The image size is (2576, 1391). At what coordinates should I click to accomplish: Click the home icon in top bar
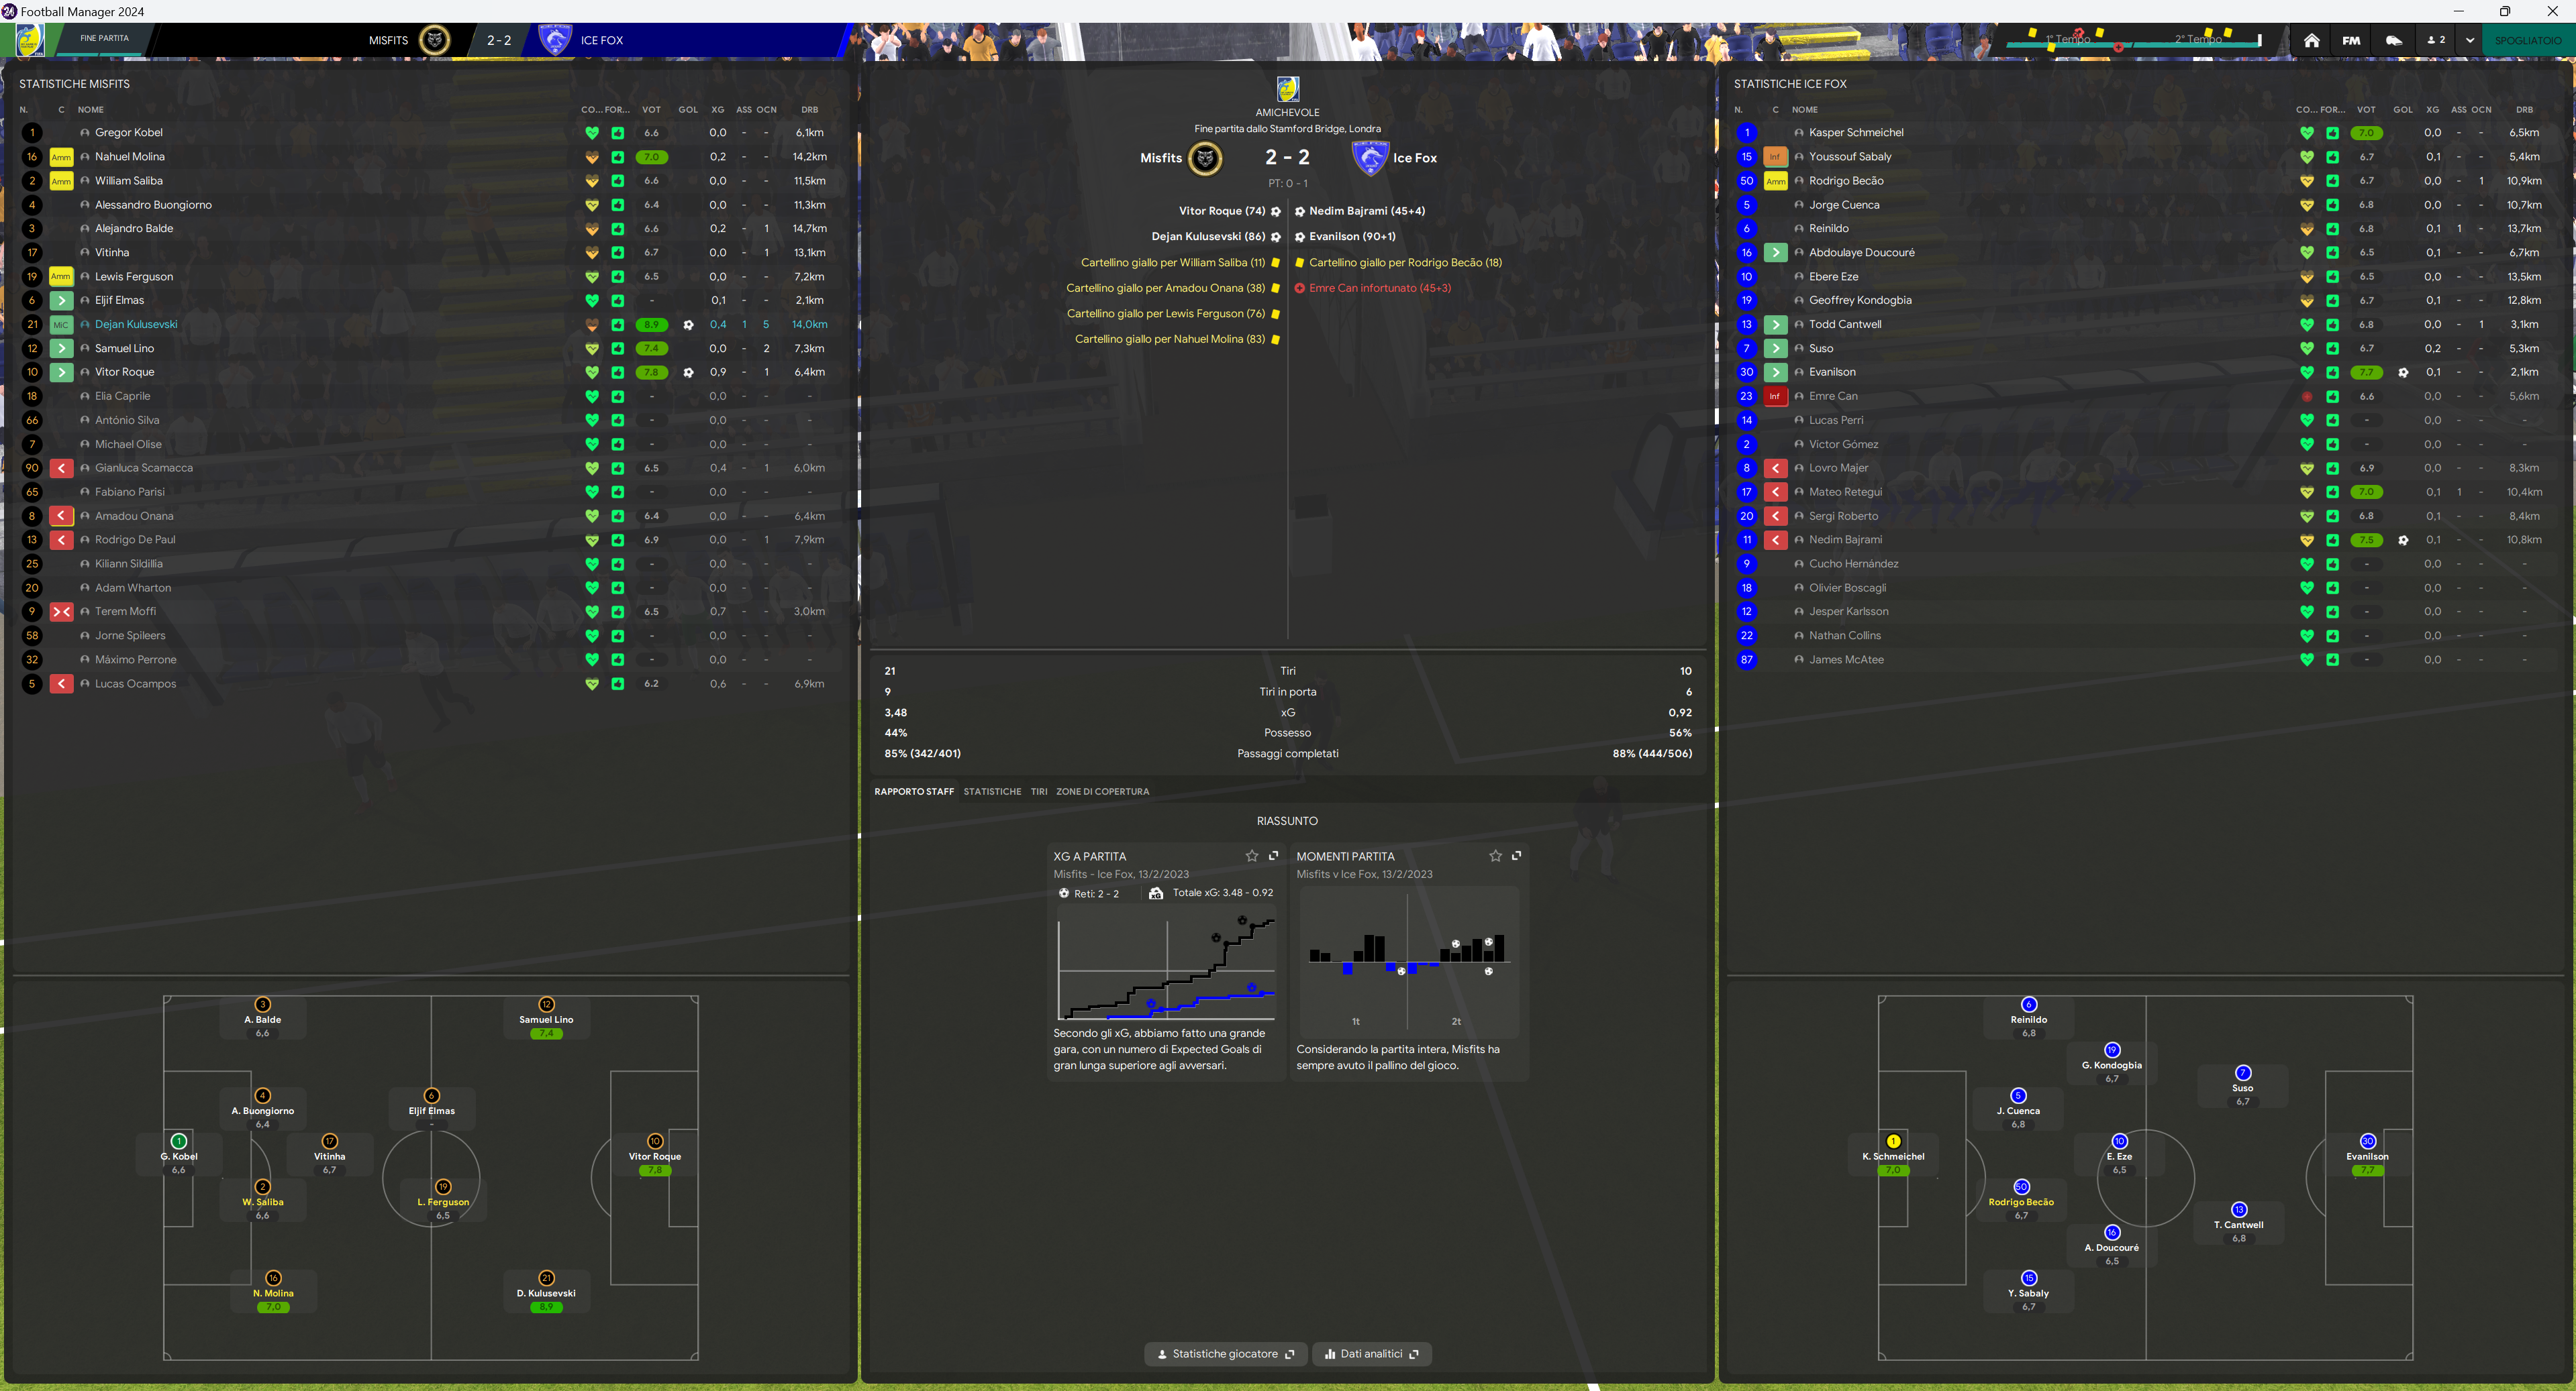2311,40
